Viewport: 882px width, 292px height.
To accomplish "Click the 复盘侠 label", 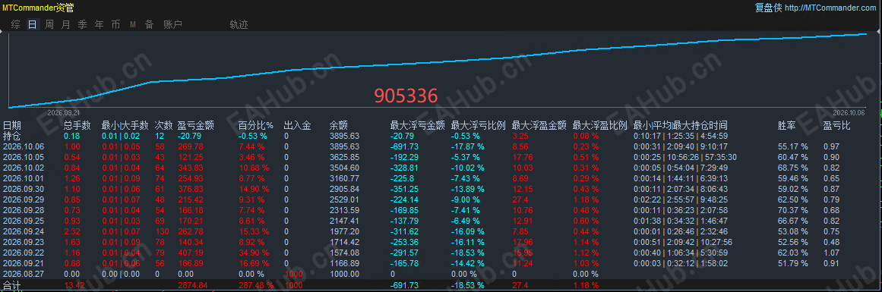I will (768, 8).
